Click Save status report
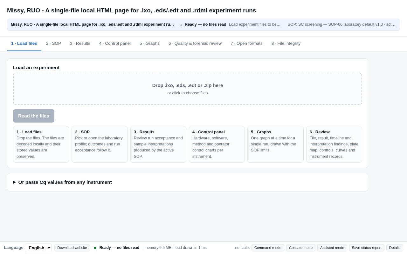Viewport: 407px width, 254px height. pos(367,248)
